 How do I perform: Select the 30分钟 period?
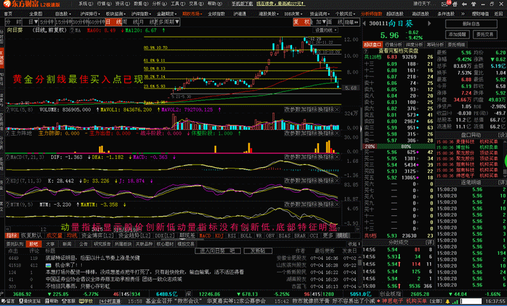coord(80,22)
